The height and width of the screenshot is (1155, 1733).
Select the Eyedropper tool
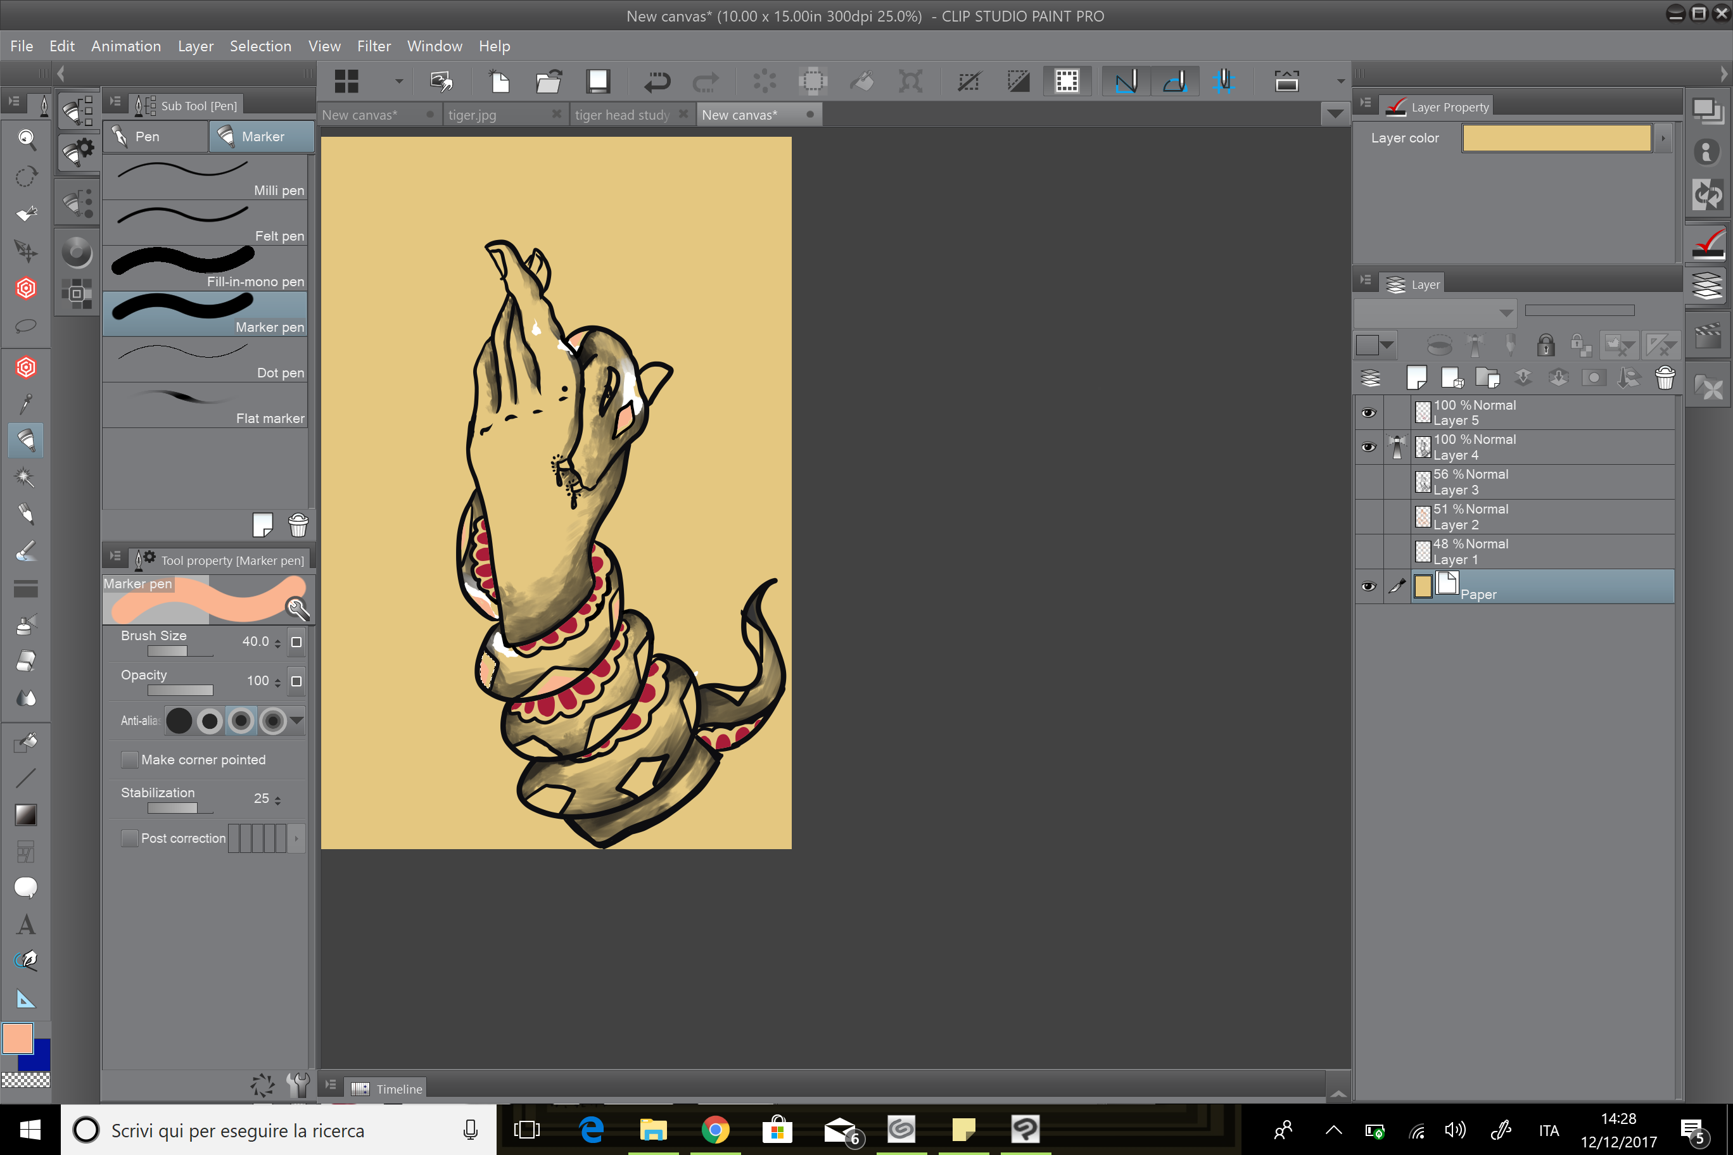25,403
